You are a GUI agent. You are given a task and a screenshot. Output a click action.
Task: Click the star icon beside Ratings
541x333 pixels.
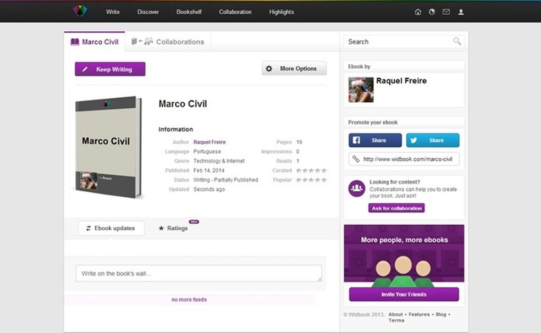click(161, 228)
